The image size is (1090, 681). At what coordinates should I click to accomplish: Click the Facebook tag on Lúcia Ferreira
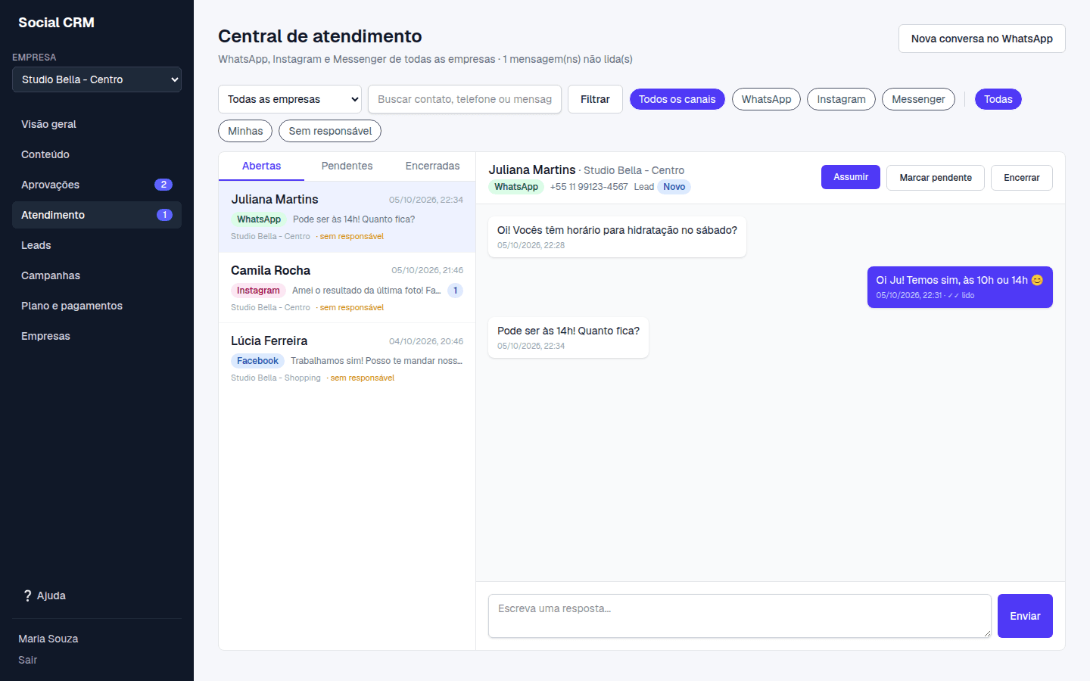[x=257, y=361]
